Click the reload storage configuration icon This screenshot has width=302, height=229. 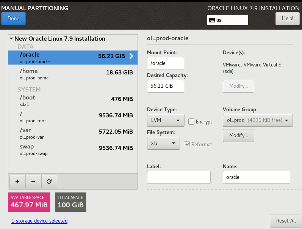pyautogui.click(x=49, y=182)
